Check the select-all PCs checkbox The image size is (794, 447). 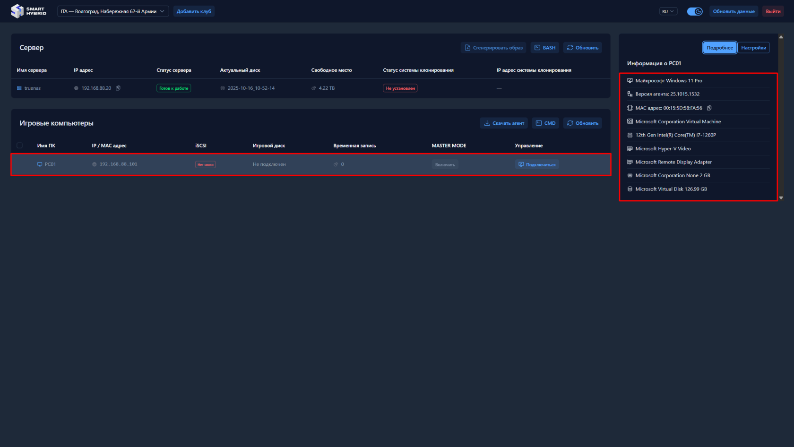tap(20, 146)
